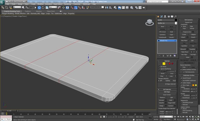
Task: Activate the Select and Move tool
Action: (39, 8)
